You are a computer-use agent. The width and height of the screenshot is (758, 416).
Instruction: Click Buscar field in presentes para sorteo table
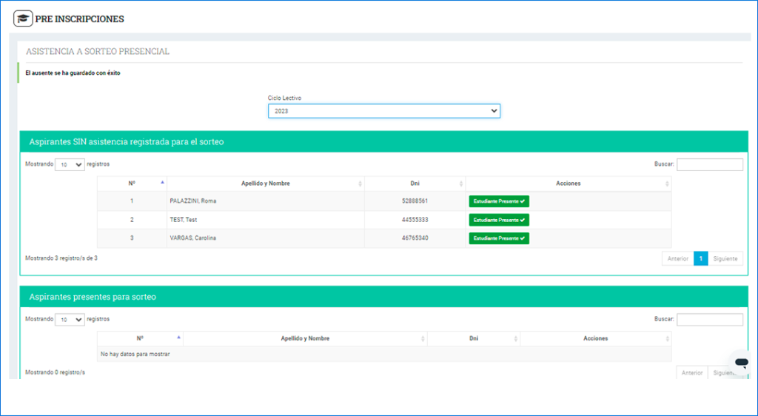click(x=709, y=320)
